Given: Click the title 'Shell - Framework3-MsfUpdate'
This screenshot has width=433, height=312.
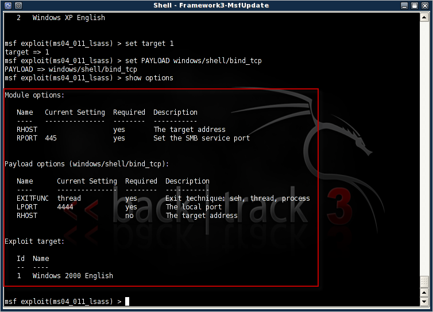Looking at the screenshot, I should [211, 6].
